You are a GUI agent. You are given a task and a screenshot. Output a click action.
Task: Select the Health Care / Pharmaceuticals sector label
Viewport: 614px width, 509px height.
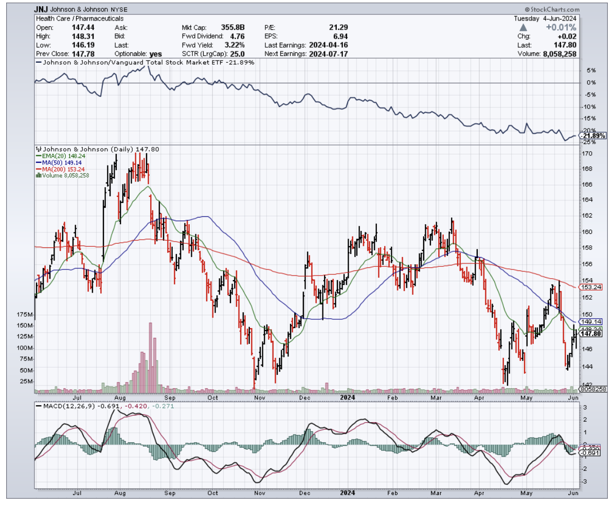tap(68, 18)
